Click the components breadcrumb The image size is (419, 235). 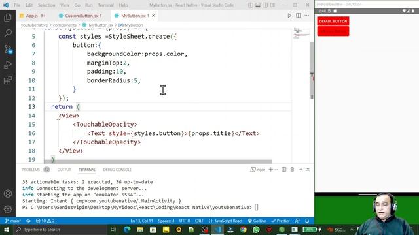[x=65, y=25]
